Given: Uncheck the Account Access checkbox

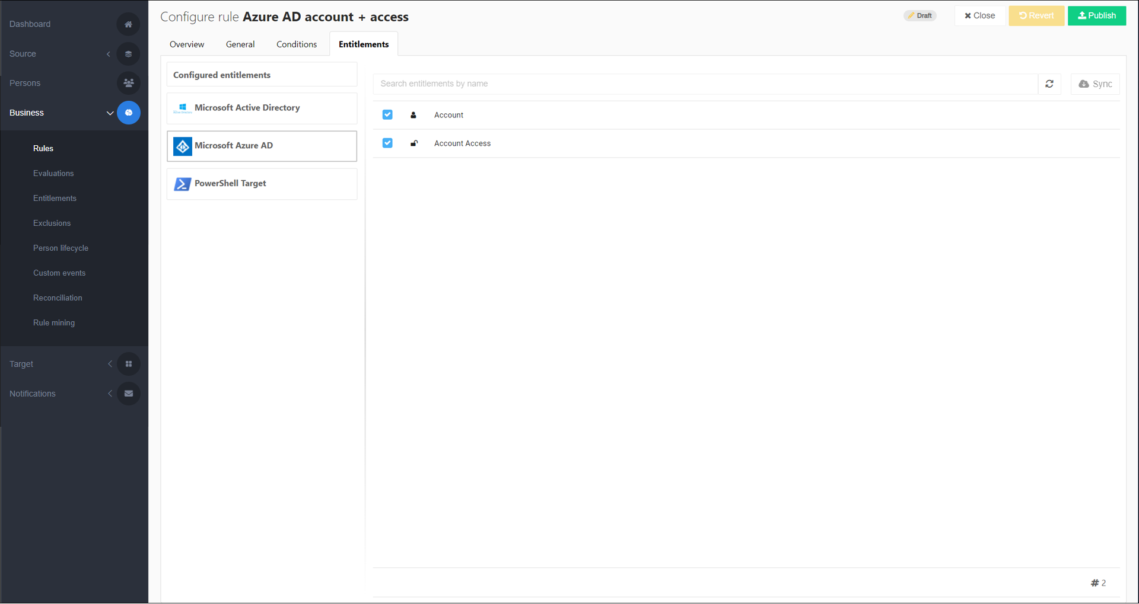Looking at the screenshot, I should [387, 143].
